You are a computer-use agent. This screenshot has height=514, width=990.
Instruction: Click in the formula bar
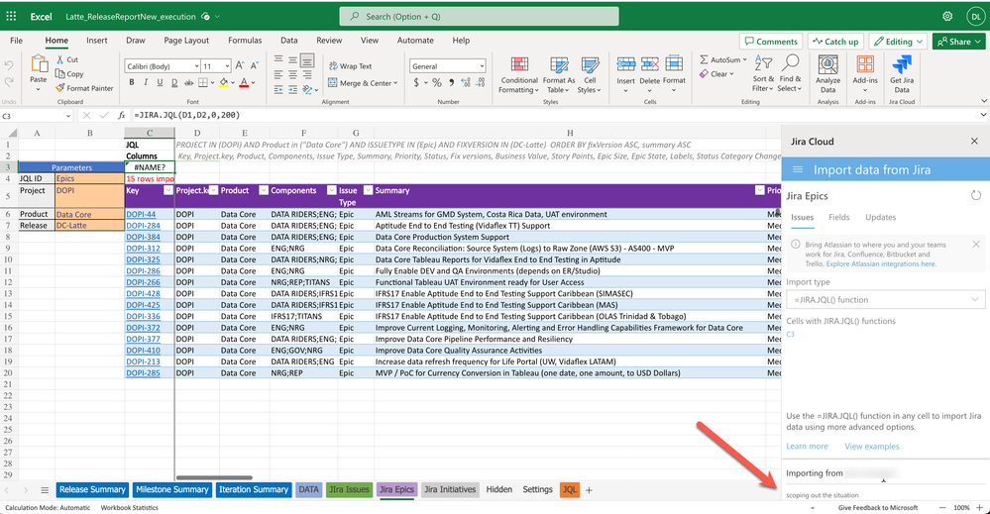tap(556, 116)
